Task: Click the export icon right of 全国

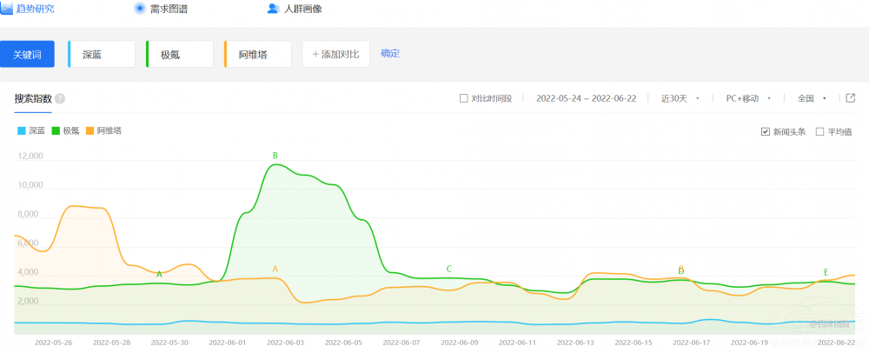Action: tap(850, 98)
